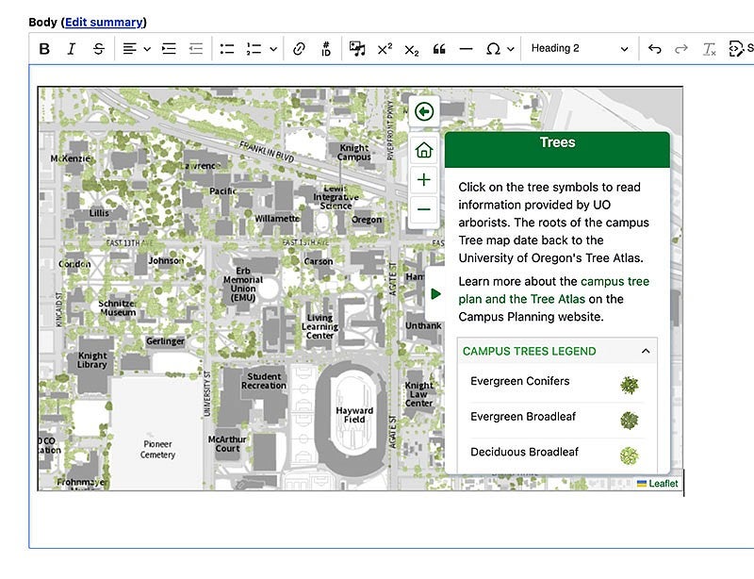Zoom out on the campus map
Screen dimensions: 754x579
coord(423,210)
